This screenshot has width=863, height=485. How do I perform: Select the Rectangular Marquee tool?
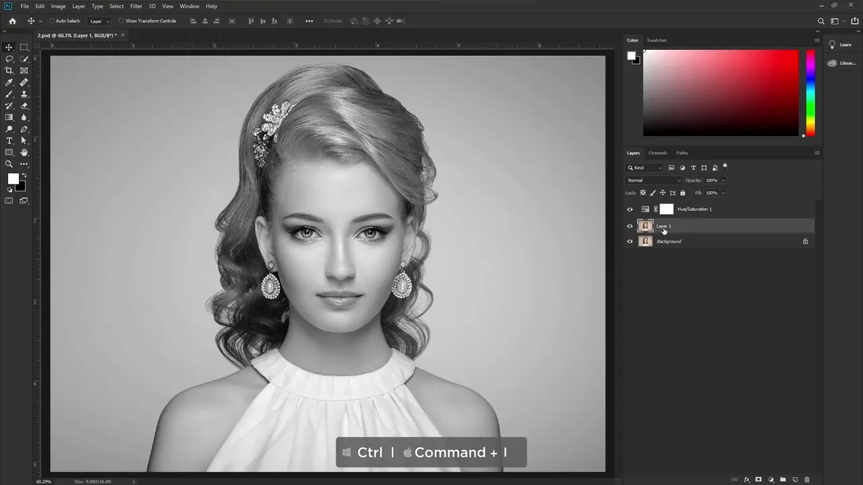pyautogui.click(x=24, y=47)
